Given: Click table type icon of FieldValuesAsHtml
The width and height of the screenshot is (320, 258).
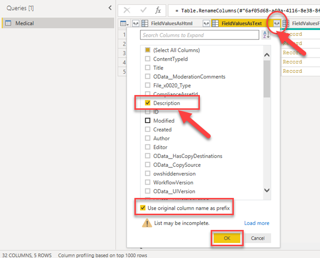Looking at the screenshot, I should [145, 24].
